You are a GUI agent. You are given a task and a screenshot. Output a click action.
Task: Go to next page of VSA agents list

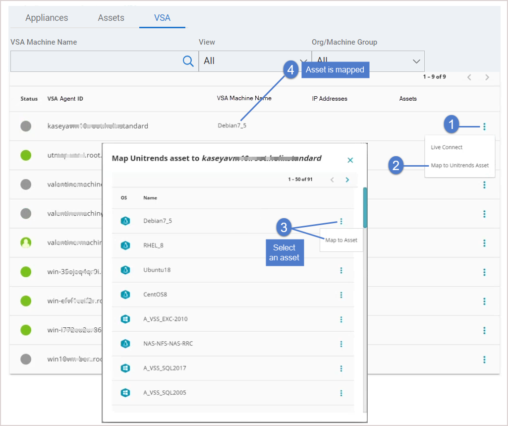coord(487,77)
